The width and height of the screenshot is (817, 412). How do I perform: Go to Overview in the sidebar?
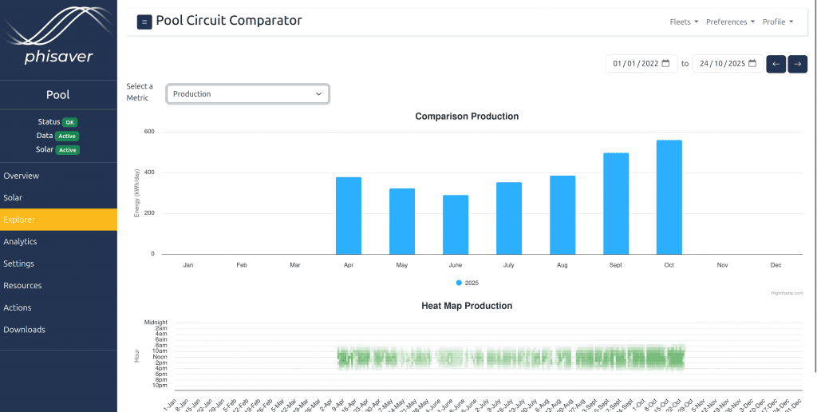[x=22, y=176]
